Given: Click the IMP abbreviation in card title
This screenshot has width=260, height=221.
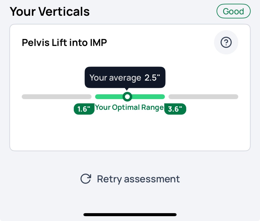Looking at the screenshot, I should tap(98, 43).
